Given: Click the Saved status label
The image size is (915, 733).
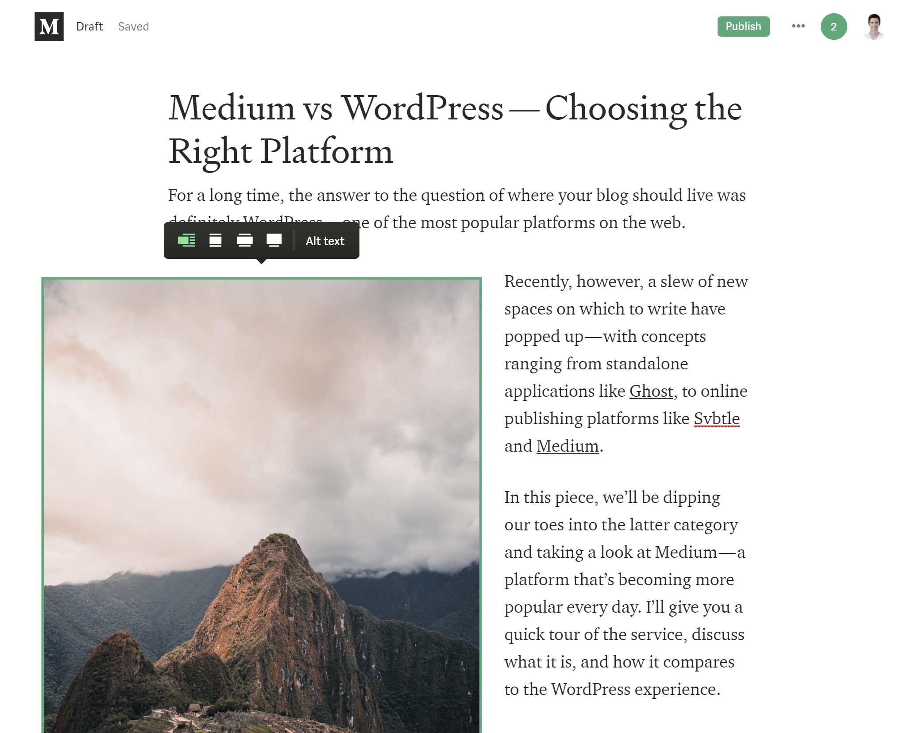Looking at the screenshot, I should [133, 26].
